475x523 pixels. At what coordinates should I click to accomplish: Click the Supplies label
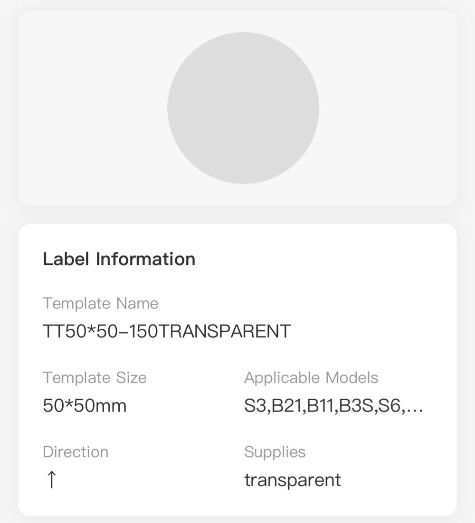point(275,452)
